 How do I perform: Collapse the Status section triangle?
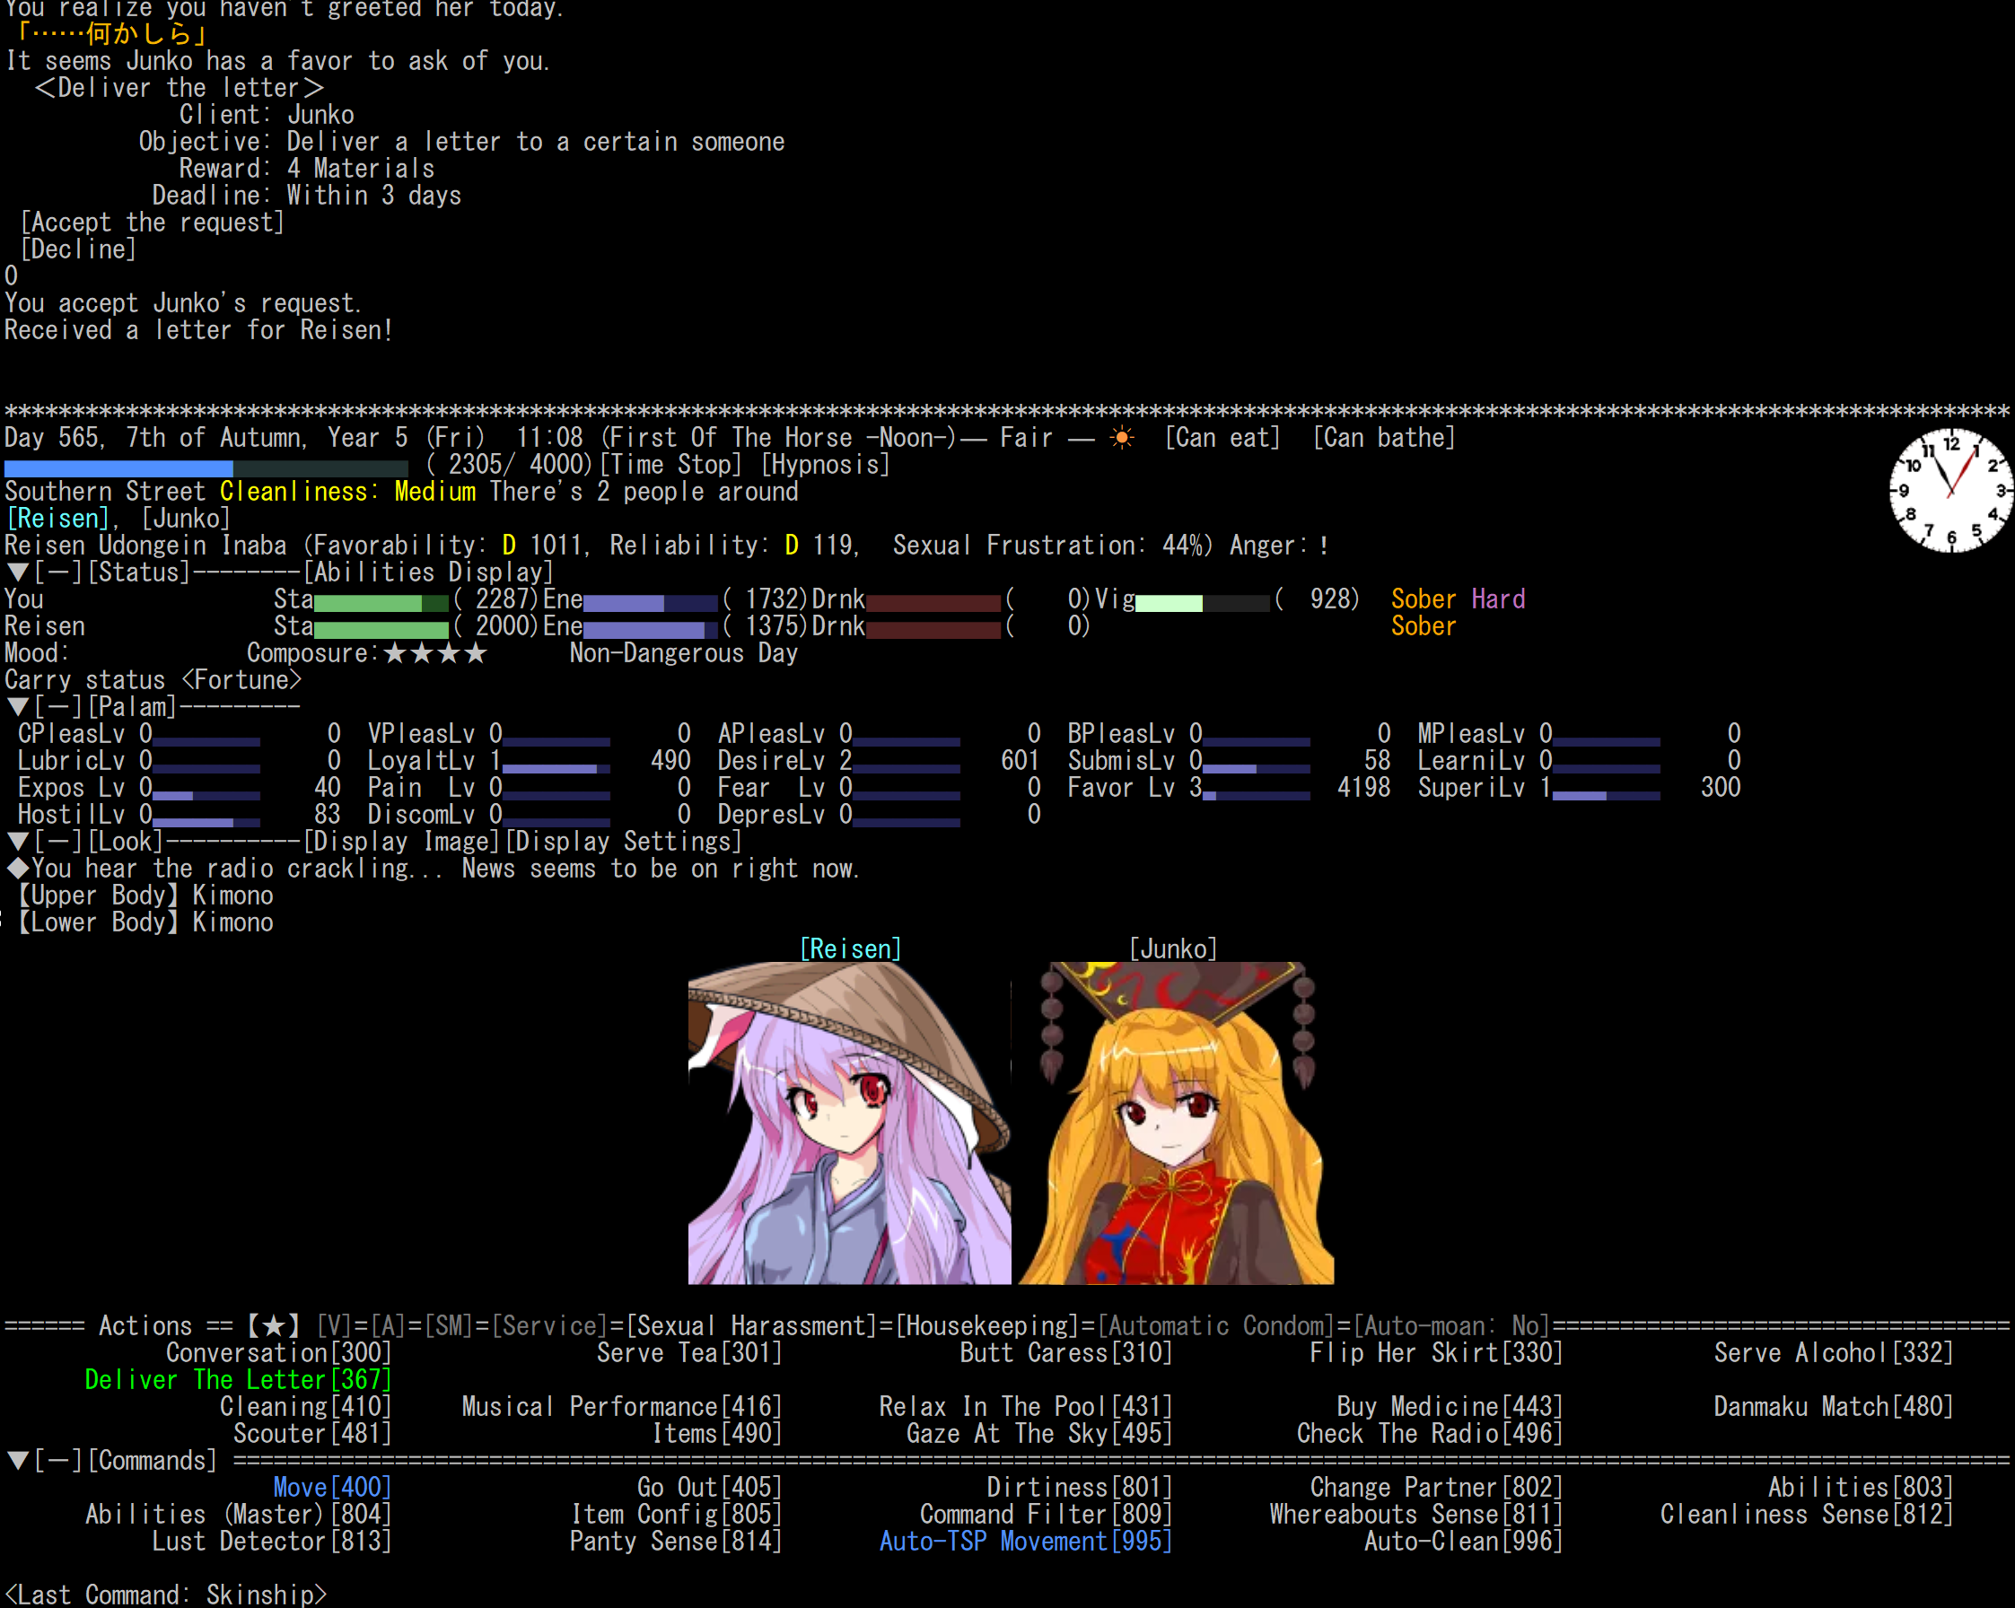[17, 572]
